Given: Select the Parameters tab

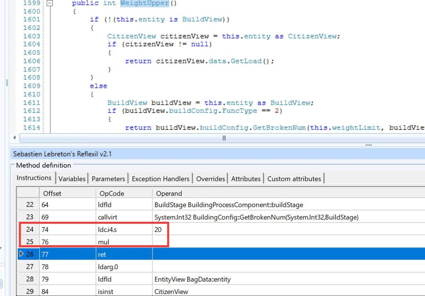Looking at the screenshot, I should pyautogui.click(x=108, y=178).
